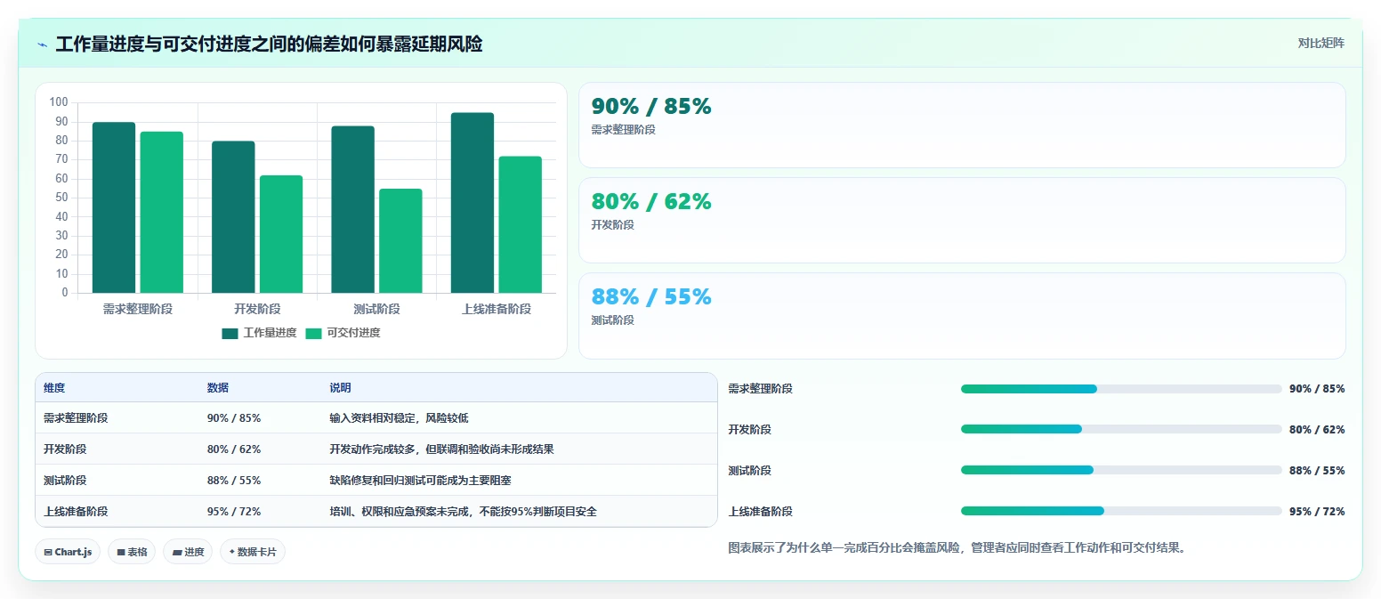Click the 数据卡片 tag chip

click(253, 552)
